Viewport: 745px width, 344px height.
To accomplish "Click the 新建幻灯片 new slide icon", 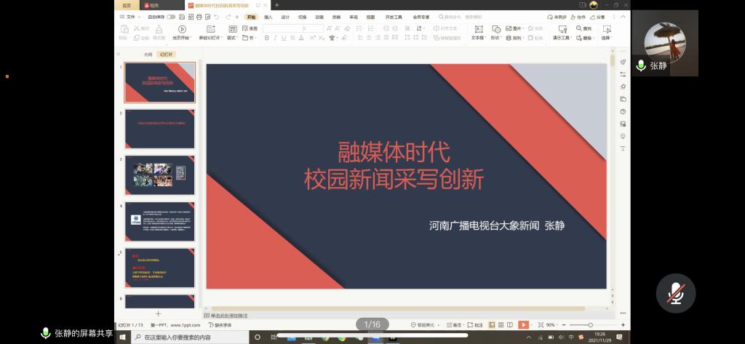I will (209, 29).
